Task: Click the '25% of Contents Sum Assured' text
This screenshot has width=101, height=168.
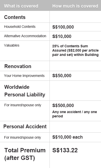Action: pos(75,50)
